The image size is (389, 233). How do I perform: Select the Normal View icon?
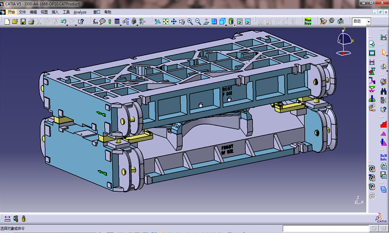(x=206, y=21)
